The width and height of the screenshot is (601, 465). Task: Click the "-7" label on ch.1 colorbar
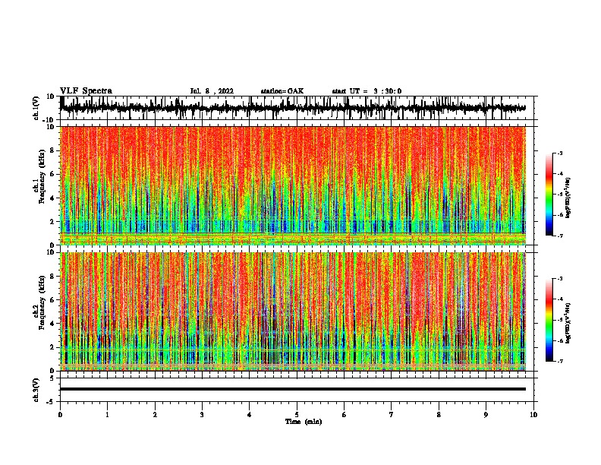(x=559, y=236)
